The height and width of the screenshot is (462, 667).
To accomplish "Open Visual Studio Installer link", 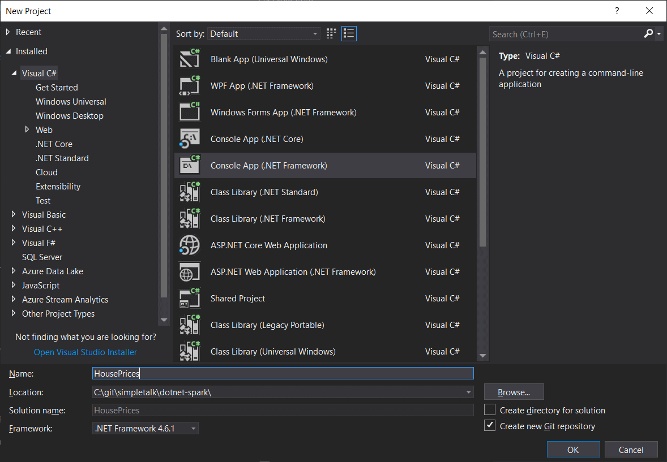I will coord(85,352).
